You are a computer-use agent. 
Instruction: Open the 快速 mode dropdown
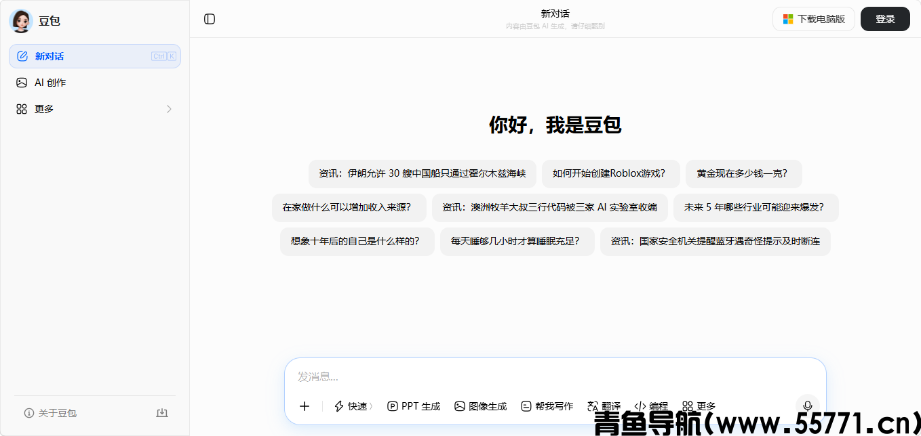(353, 406)
